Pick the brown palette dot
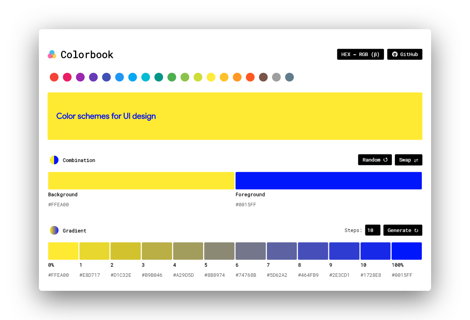Screen dimensions: 470x320 [x=263, y=77]
